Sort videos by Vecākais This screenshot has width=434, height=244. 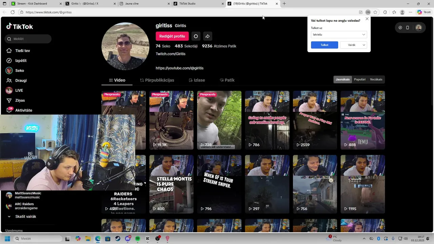click(x=376, y=80)
